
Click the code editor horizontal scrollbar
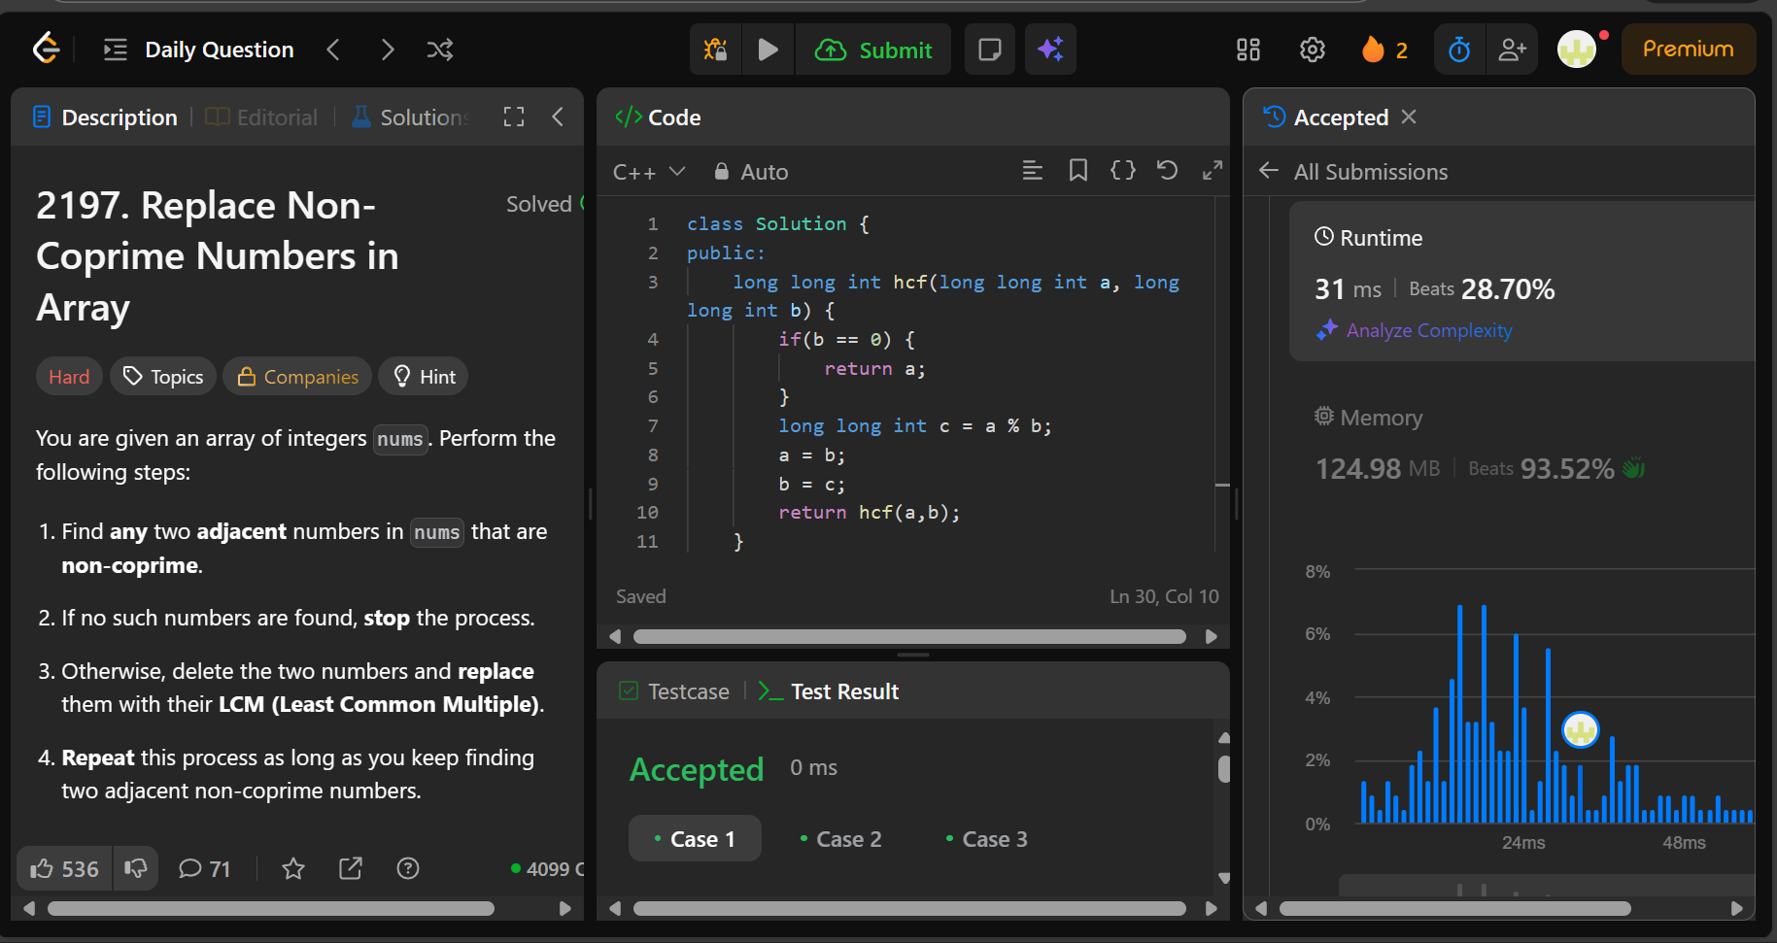click(x=908, y=637)
